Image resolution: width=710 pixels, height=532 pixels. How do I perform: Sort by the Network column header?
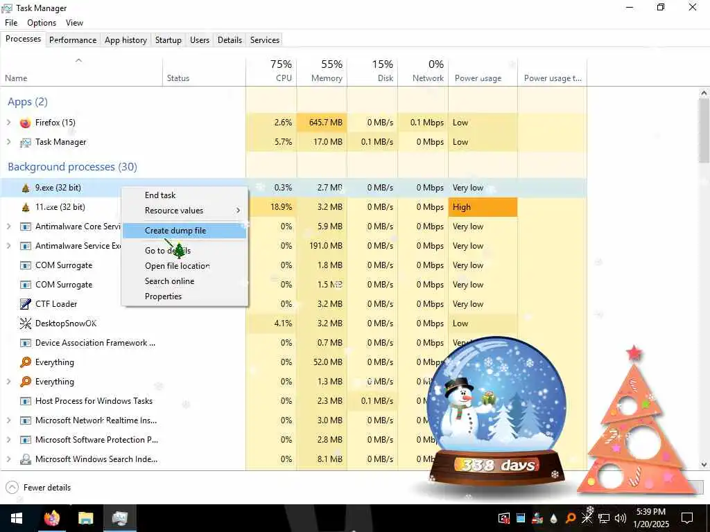423,71
